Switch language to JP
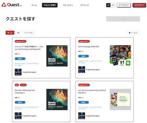 108,5
